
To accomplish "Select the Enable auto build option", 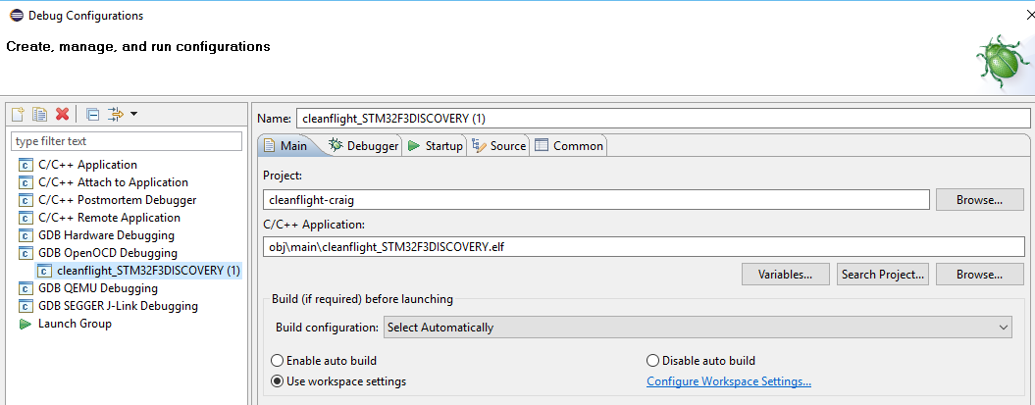I will pos(278,361).
